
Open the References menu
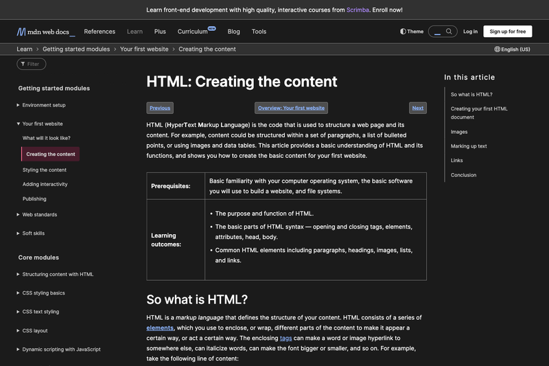click(x=100, y=32)
